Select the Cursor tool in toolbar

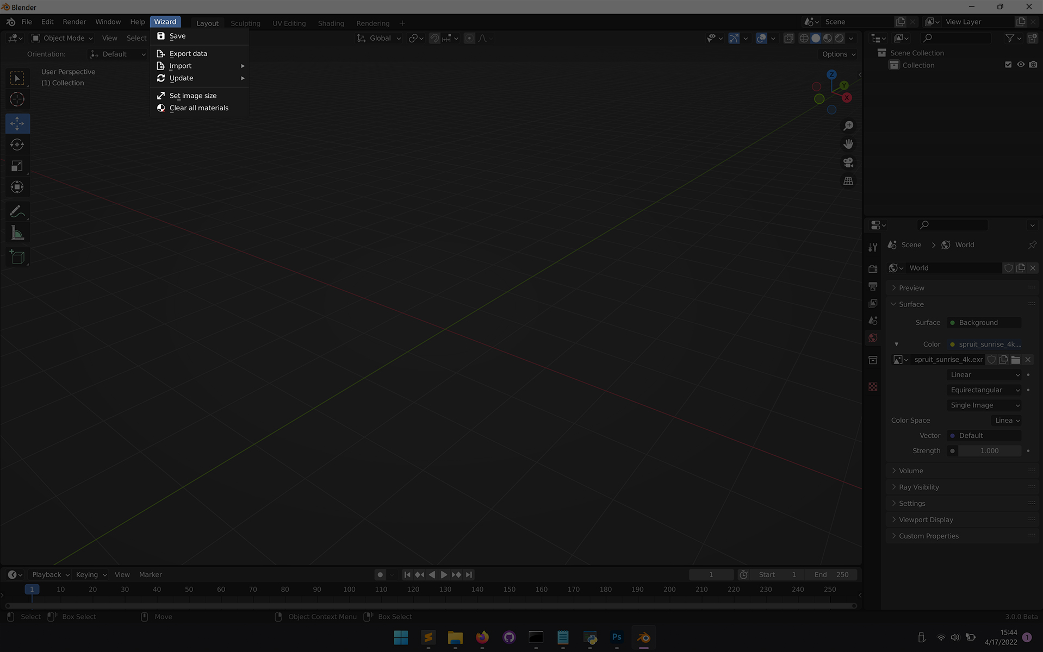pos(17,99)
